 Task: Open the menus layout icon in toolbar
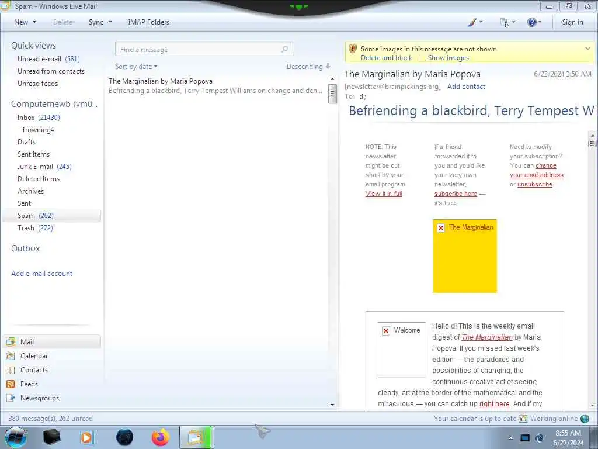coord(504,22)
